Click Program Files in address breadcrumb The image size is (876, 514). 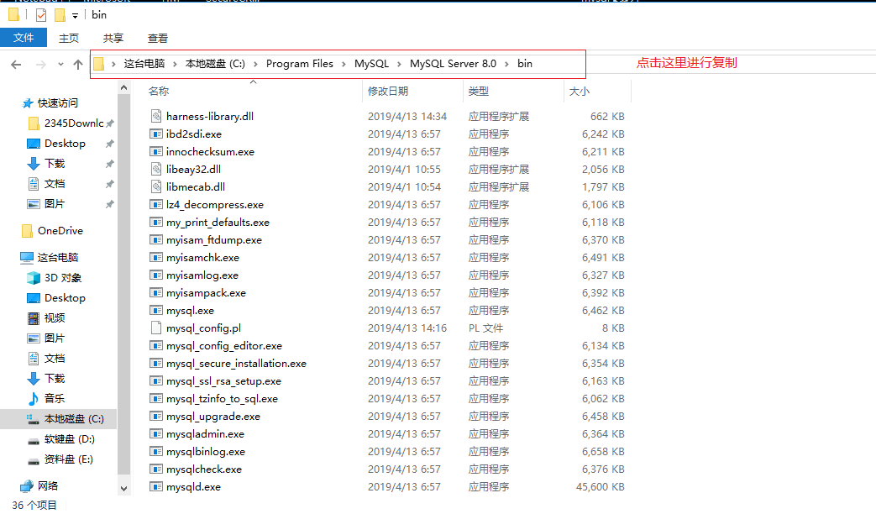click(x=300, y=64)
